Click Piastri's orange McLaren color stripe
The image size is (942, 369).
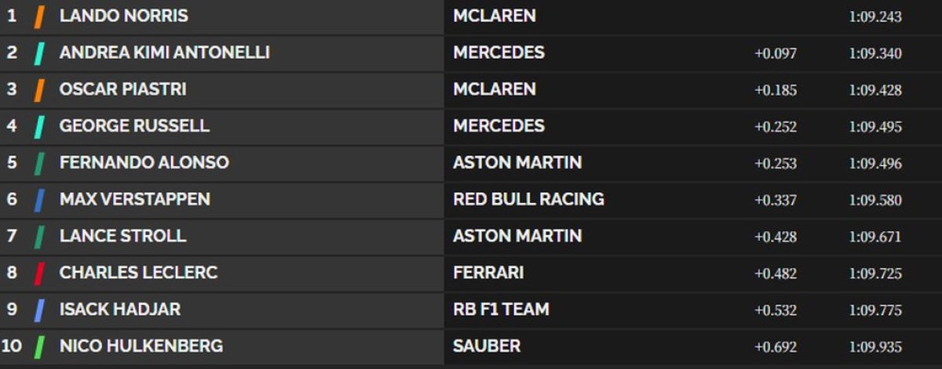tap(39, 90)
